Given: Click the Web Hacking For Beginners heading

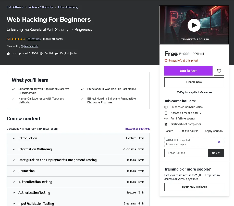Looking at the screenshot, I should click(x=49, y=20).
